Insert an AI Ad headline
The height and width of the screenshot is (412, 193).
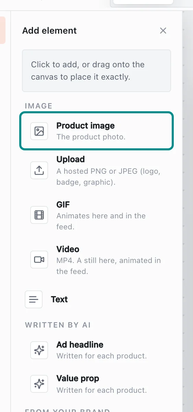click(96, 350)
